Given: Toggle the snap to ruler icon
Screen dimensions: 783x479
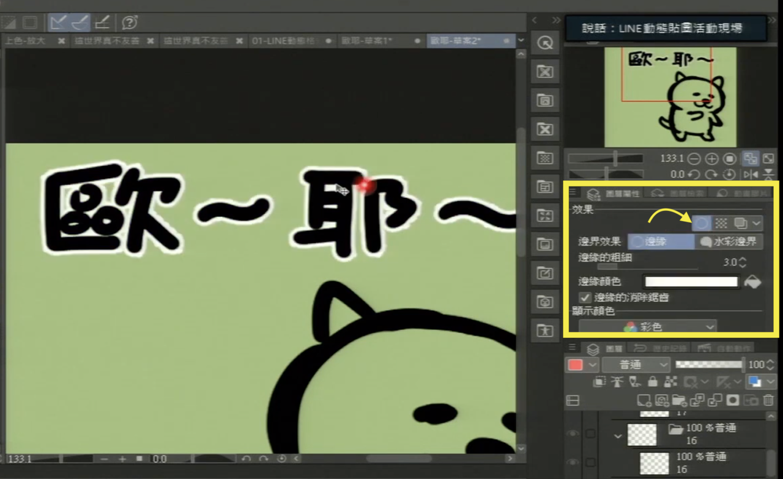Looking at the screenshot, I should click(58, 23).
